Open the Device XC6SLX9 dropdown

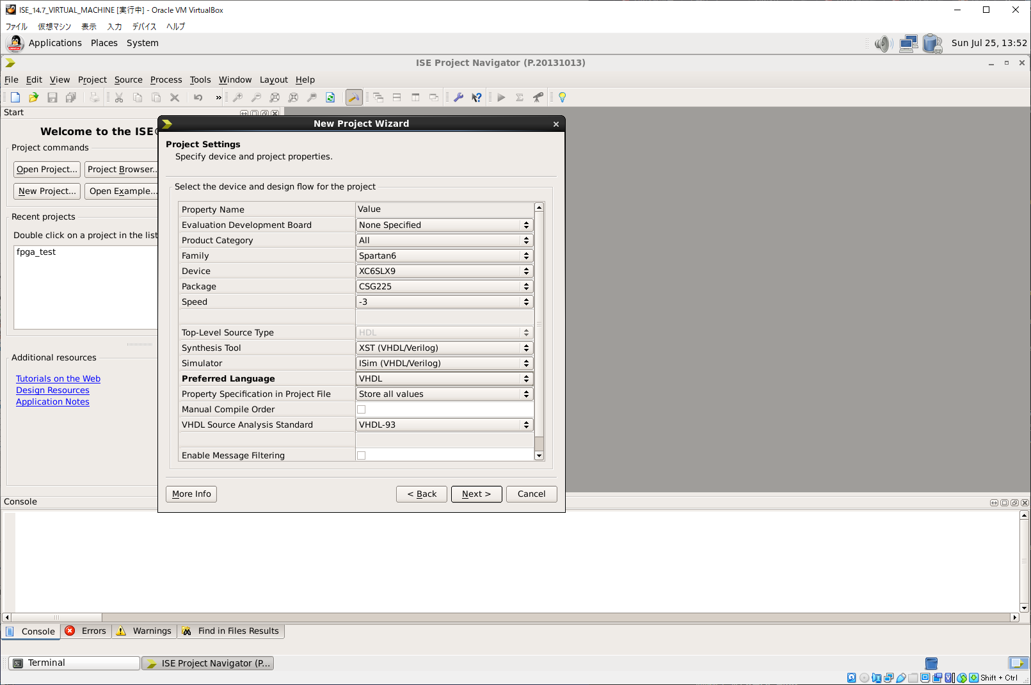(445, 271)
